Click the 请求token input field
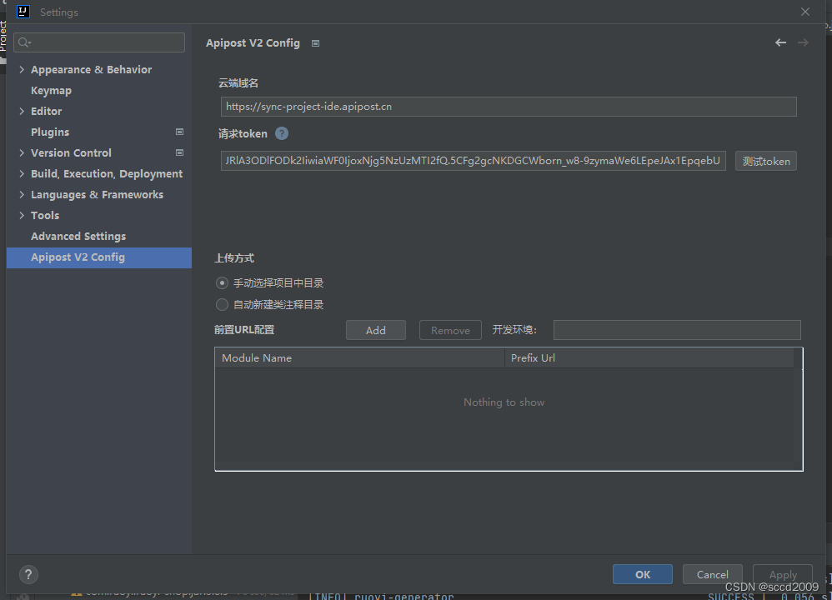This screenshot has width=832, height=600. coord(473,161)
